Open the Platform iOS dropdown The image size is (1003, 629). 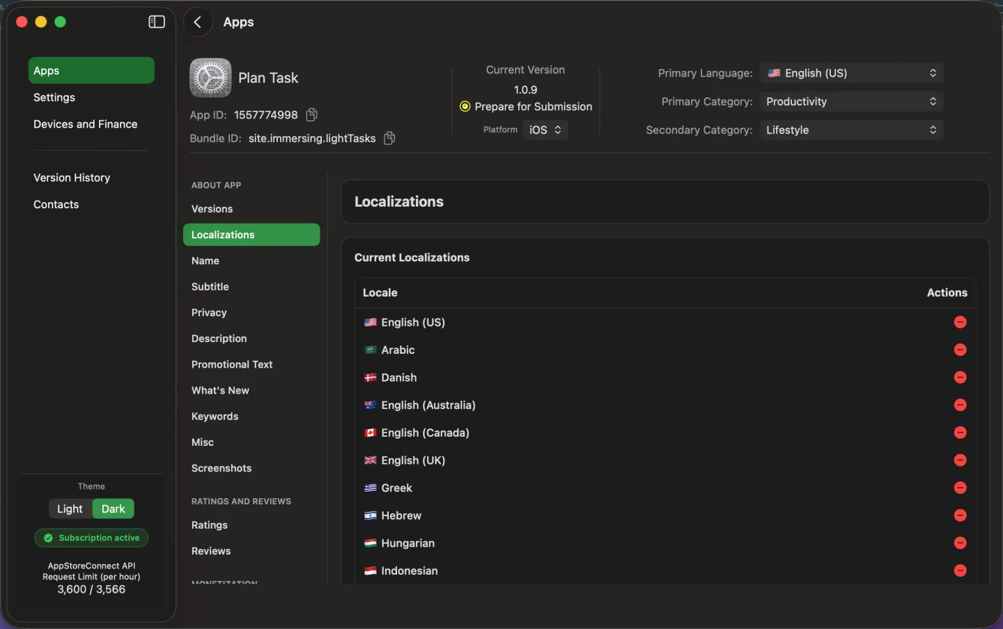tap(545, 130)
